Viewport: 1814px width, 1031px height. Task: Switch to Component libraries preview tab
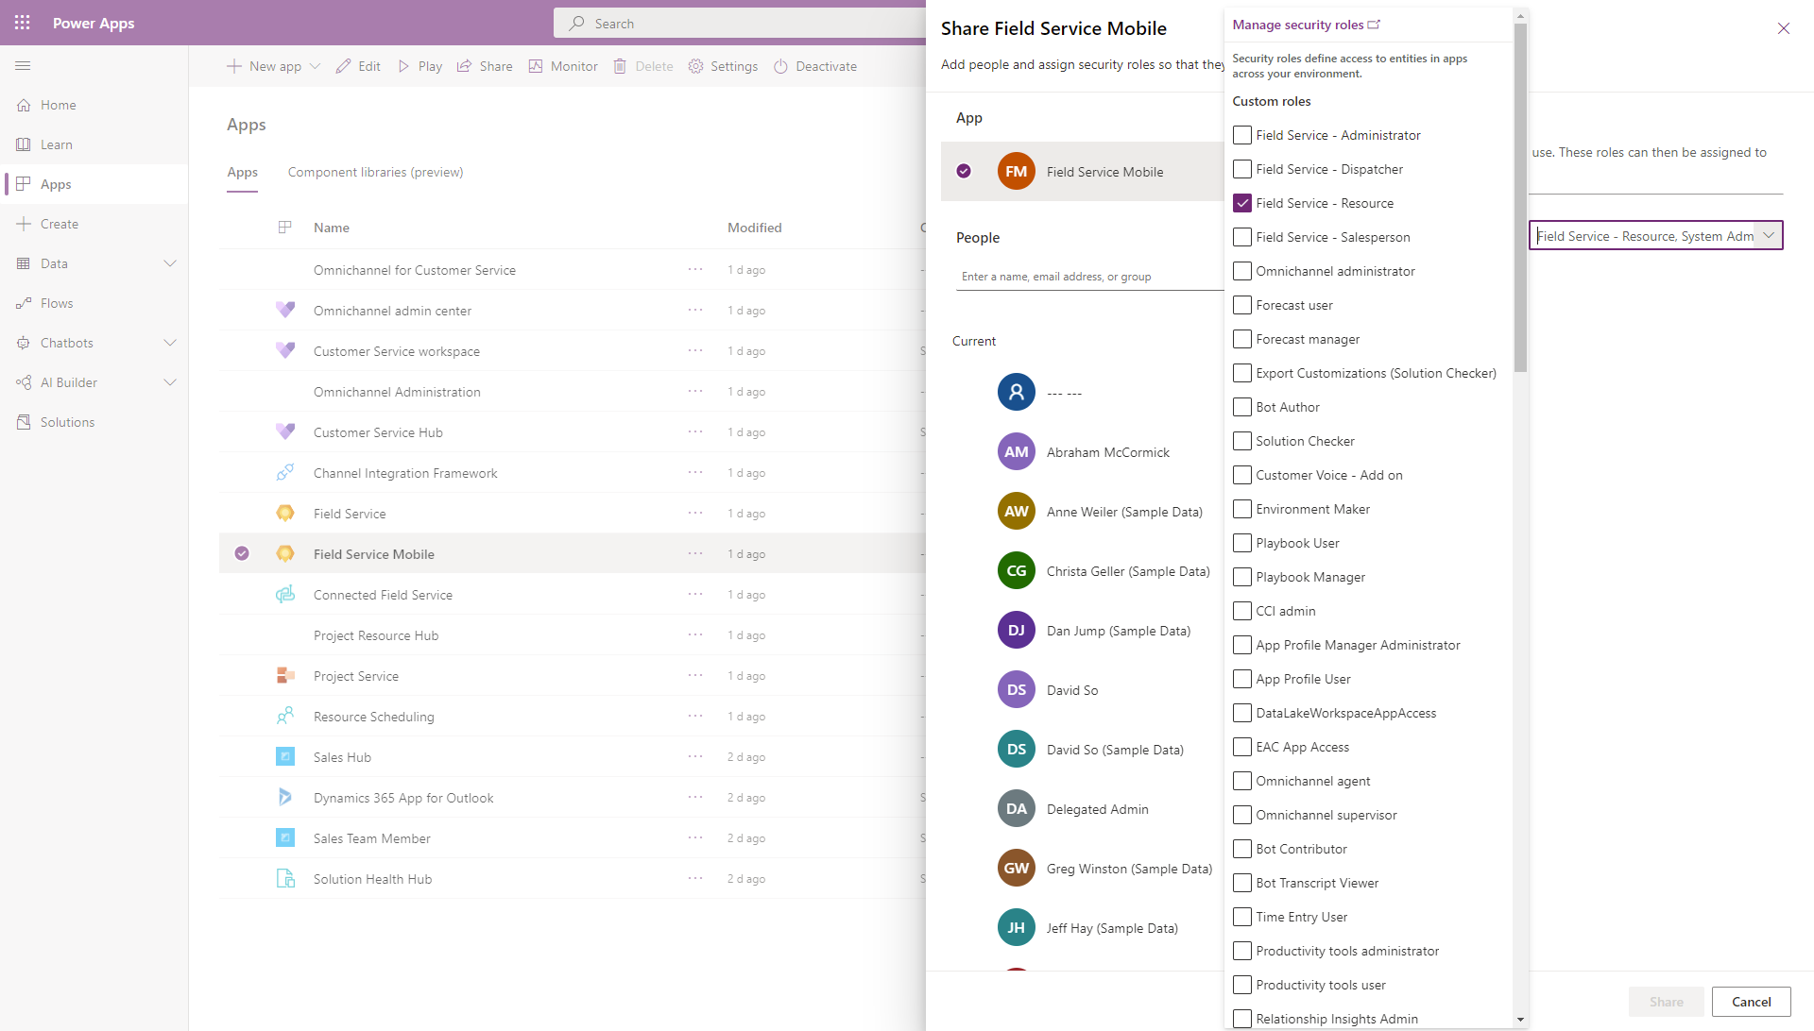pos(375,172)
